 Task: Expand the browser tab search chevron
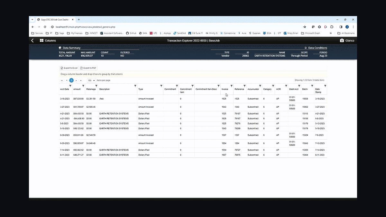pyautogui.click(x=32, y=20)
